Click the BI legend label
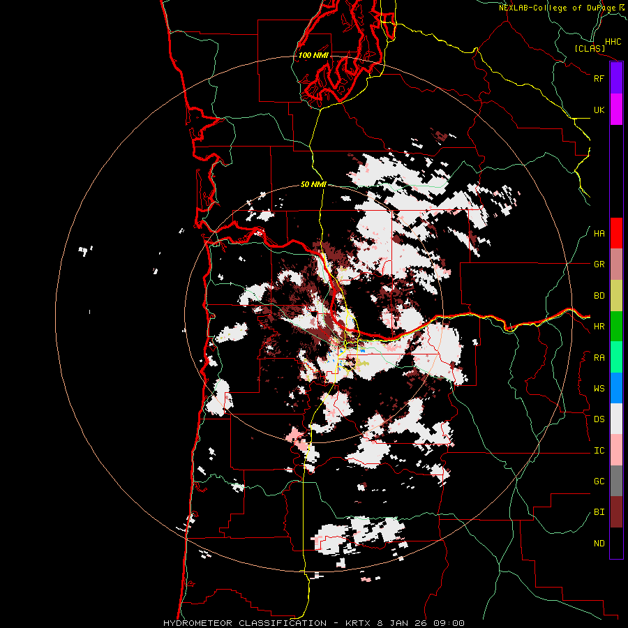Viewport: 628px width, 628px height. [x=599, y=512]
